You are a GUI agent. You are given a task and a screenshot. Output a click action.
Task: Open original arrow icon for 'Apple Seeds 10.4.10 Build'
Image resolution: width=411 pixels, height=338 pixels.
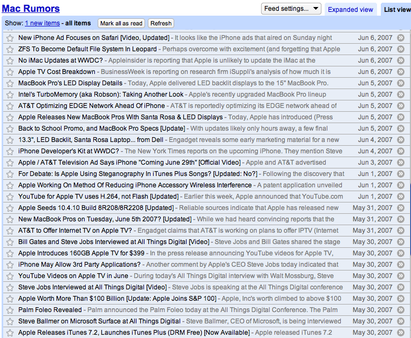pos(401,208)
